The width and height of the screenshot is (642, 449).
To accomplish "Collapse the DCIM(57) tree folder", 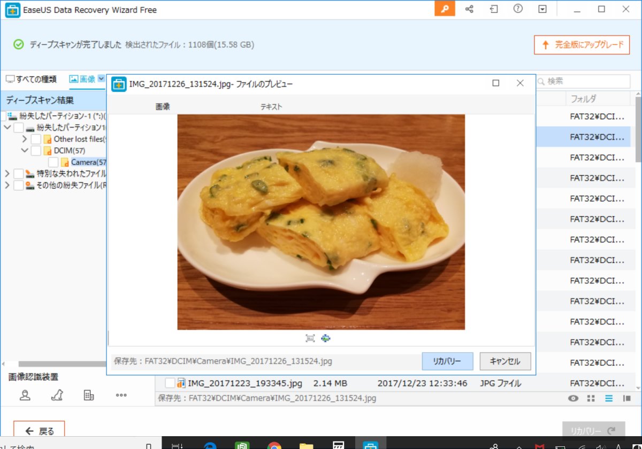I will click(x=24, y=151).
